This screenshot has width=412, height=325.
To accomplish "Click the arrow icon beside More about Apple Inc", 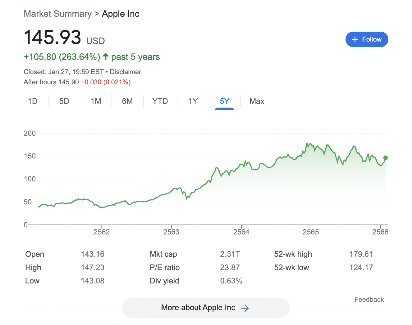I will click(245, 308).
